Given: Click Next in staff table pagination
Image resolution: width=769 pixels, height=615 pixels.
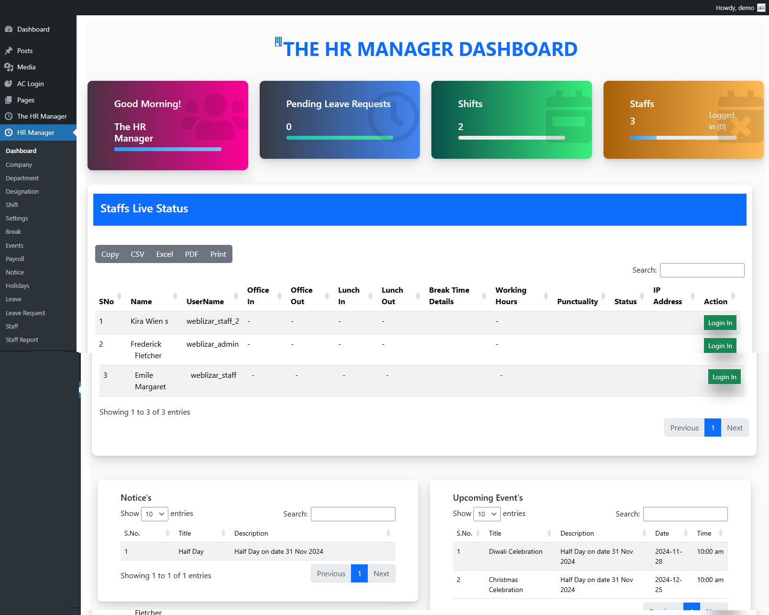Looking at the screenshot, I should [x=735, y=428].
